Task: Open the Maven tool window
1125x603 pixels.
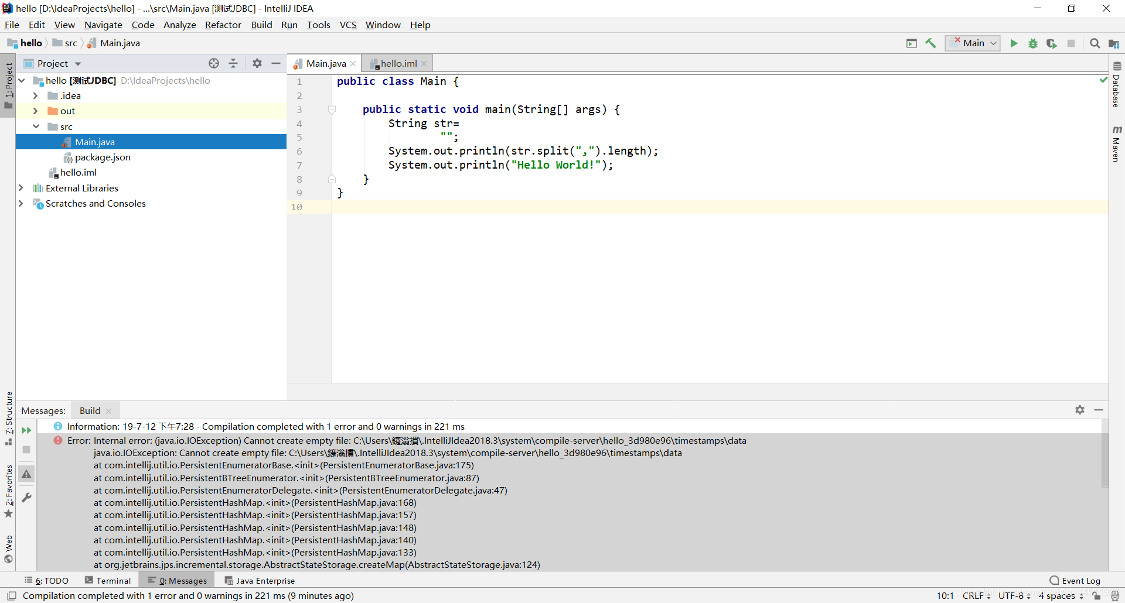Action: pos(1117,143)
